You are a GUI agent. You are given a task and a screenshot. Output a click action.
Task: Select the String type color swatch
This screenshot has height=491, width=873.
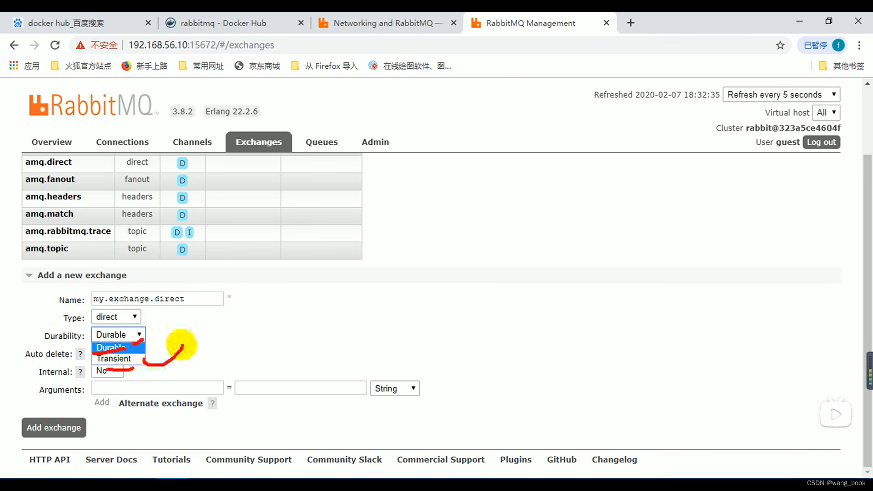pyautogui.click(x=394, y=389)
